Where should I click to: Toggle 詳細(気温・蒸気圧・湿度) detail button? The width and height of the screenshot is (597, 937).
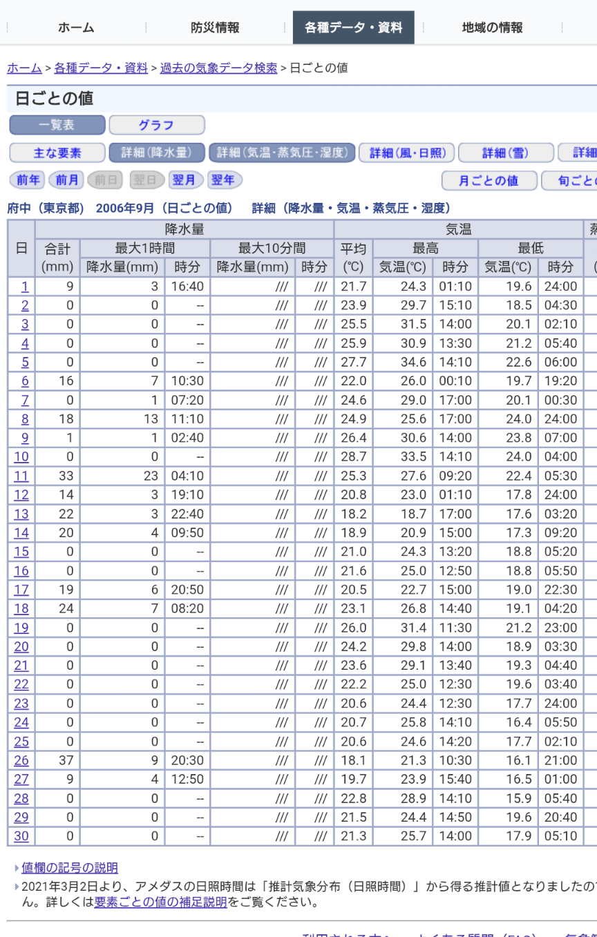click(282, 153)
